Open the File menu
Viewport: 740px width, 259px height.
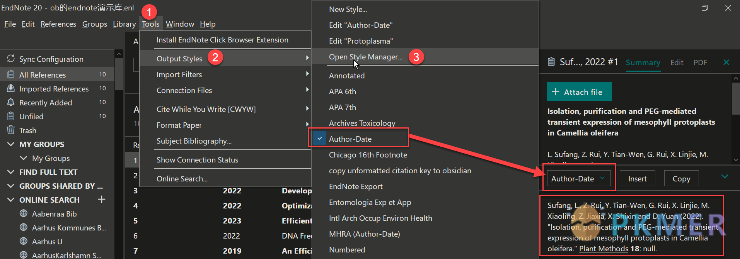[x=10, y=24]
